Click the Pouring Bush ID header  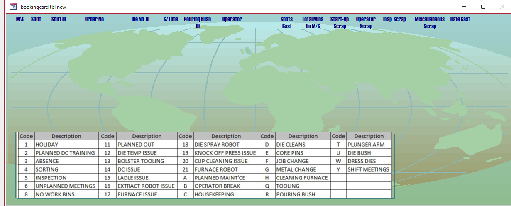(198, 22)
